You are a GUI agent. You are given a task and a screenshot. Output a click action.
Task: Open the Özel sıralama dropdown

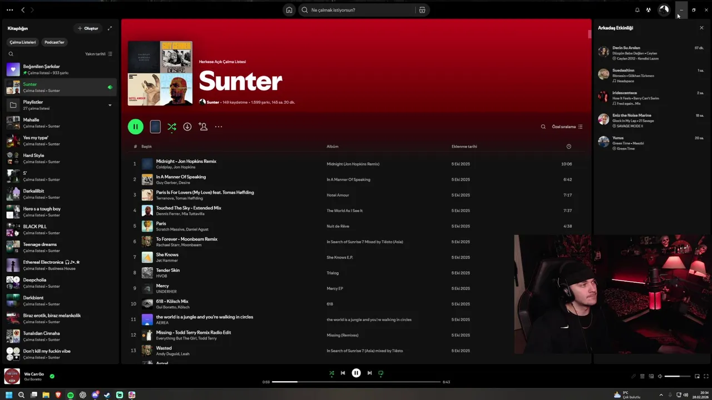pos(567,127)
